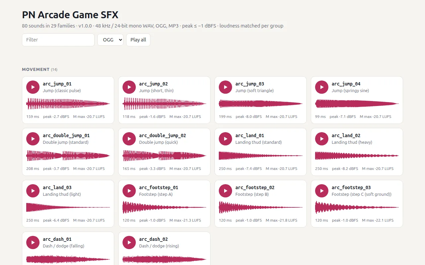Play arc_footstep_03 soft ground step

[x=322, y=191]
